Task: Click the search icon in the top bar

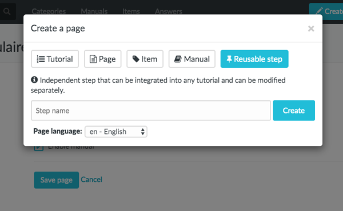Action: pyautogui.click(x=7, y=11)
